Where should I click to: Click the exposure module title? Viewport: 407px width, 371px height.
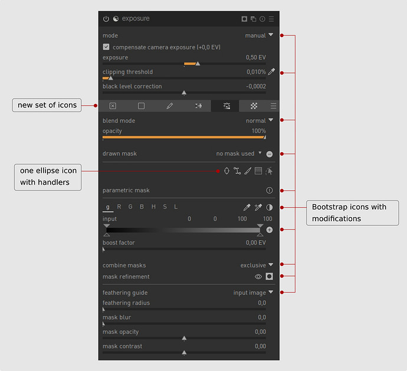pyautogui.click(x=136, y=18)
